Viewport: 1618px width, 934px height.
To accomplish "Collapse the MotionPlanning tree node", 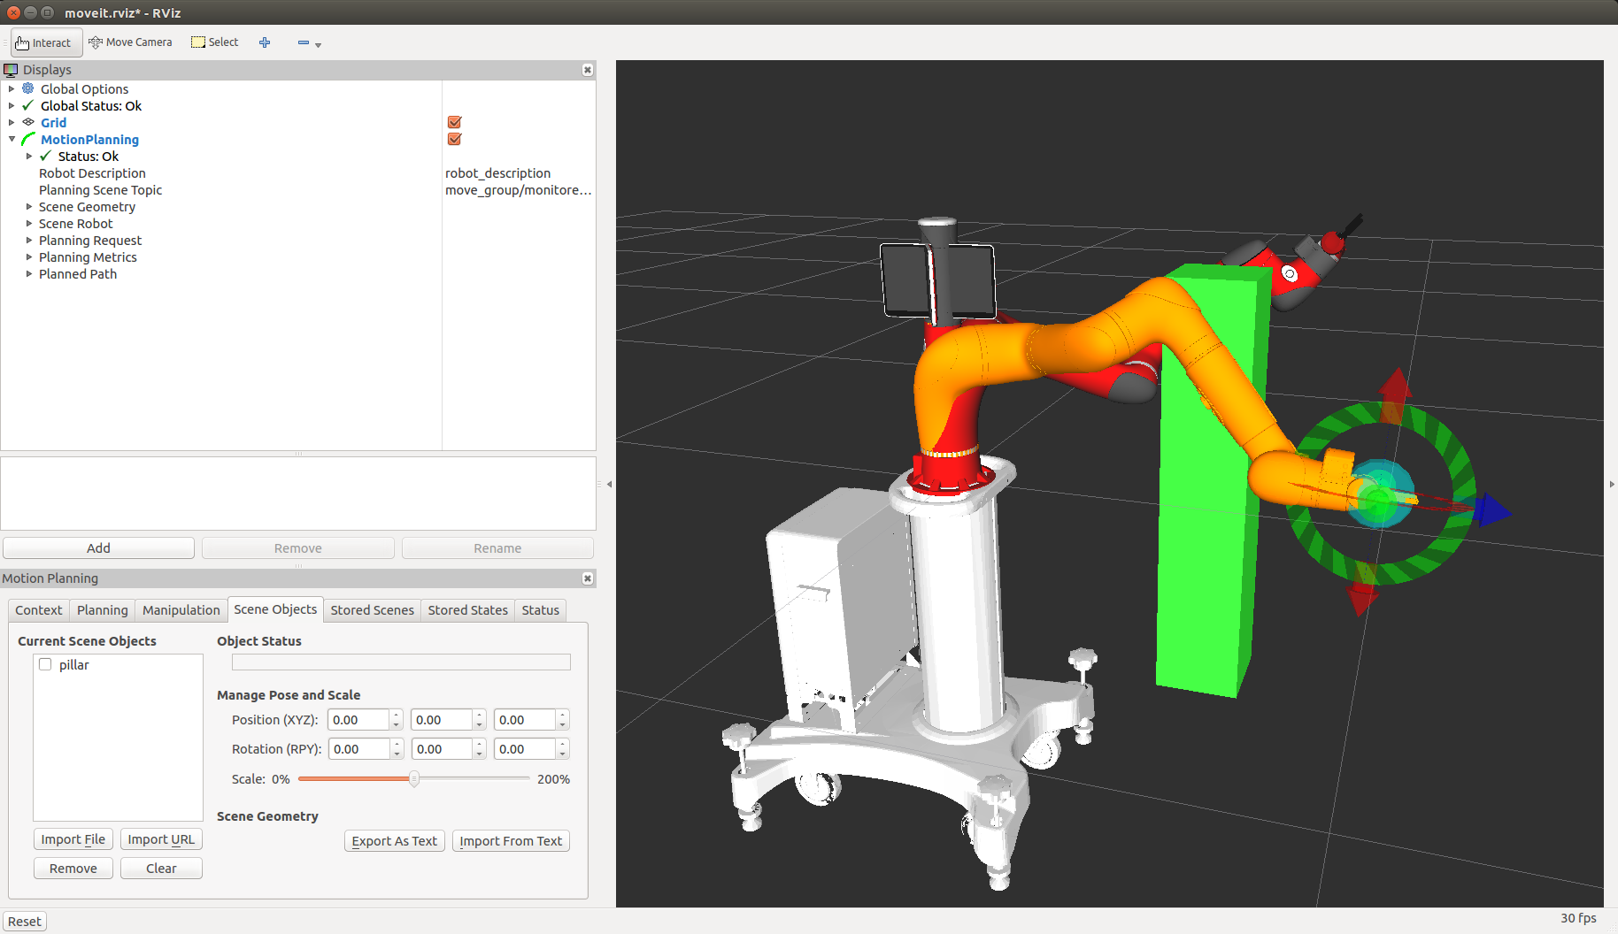I will [12, 139].
